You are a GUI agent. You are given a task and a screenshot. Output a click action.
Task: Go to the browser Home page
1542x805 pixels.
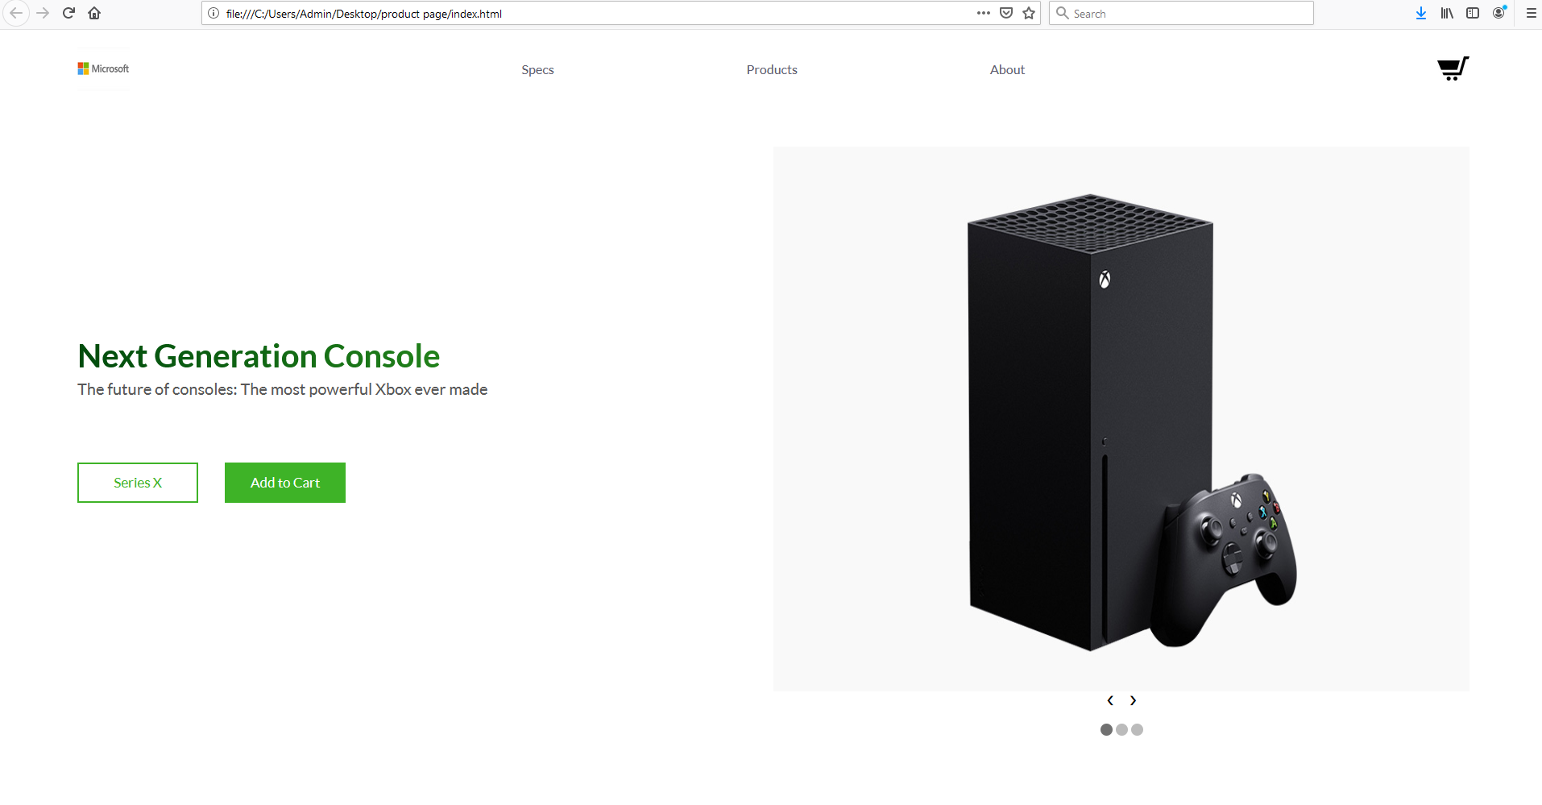tap(94, 13)
